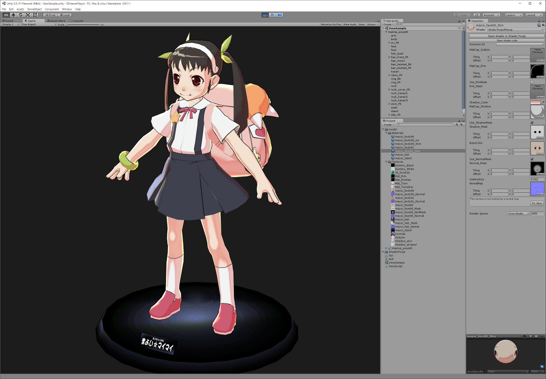Viewport: 546px width, 379px height.
Task: Select the Rotate tool in toolbar
Action: [x=20, y=15]
